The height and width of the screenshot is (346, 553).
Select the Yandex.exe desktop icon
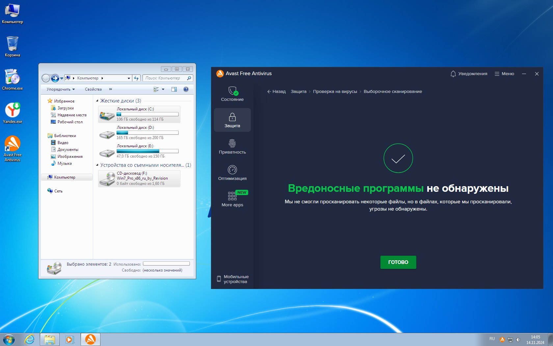(13, 113)
